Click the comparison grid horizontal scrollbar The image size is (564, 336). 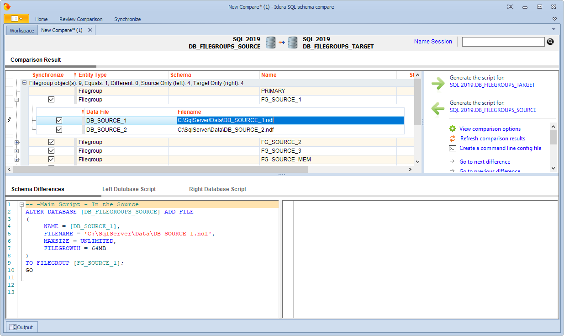(x=160, y=170)
